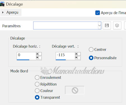Open the Paramètres presets dropdown
Image resolution: width=126 pixels, height=105 pixels.
coord(100,26)
